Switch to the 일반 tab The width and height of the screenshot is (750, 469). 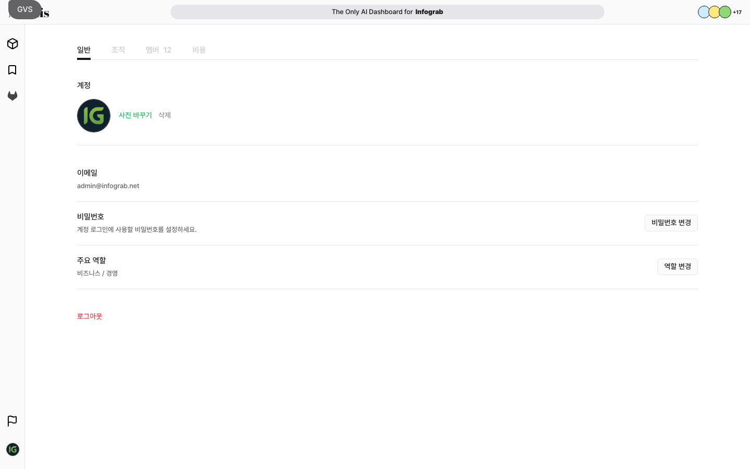84,50
